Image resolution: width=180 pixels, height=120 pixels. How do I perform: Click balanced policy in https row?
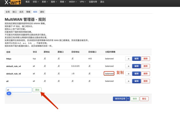coord(109,59)
